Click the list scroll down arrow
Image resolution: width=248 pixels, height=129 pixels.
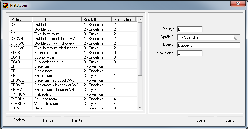[140, 107]
